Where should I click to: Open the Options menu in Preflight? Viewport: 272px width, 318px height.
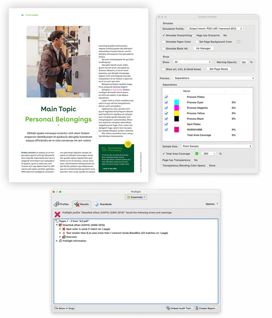tap(212, 204)
